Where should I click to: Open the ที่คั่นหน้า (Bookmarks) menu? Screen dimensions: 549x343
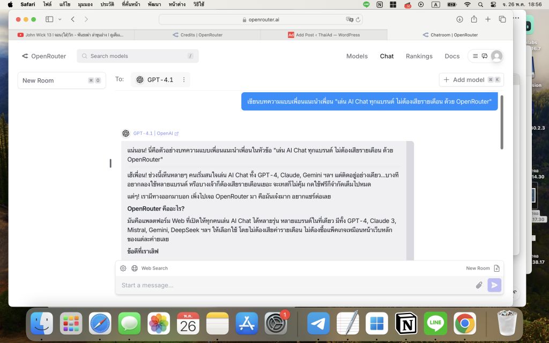click(x=131, y=4)
